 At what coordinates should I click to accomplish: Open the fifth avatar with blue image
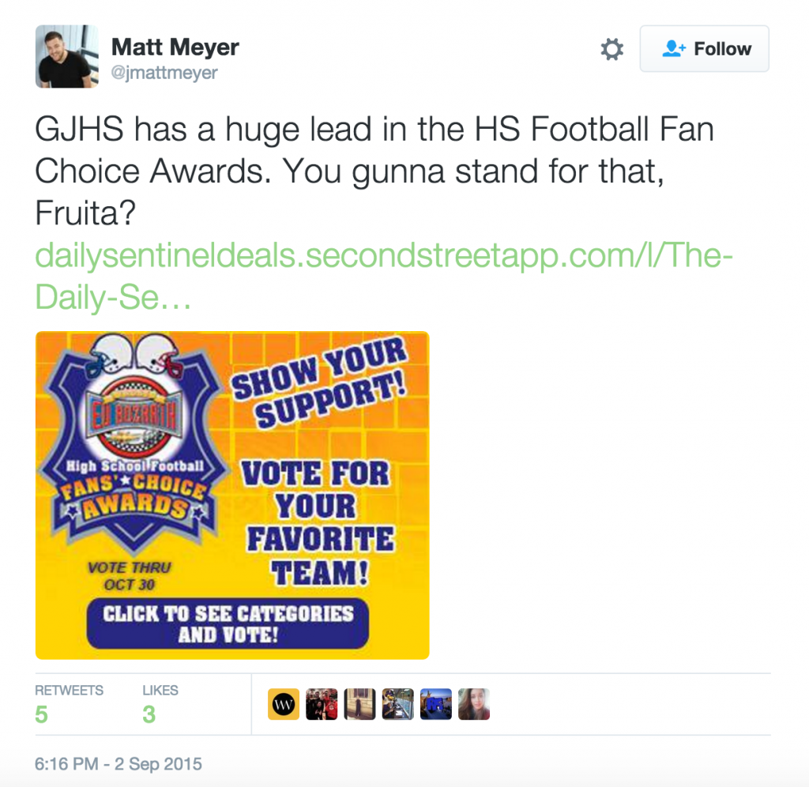436,704
